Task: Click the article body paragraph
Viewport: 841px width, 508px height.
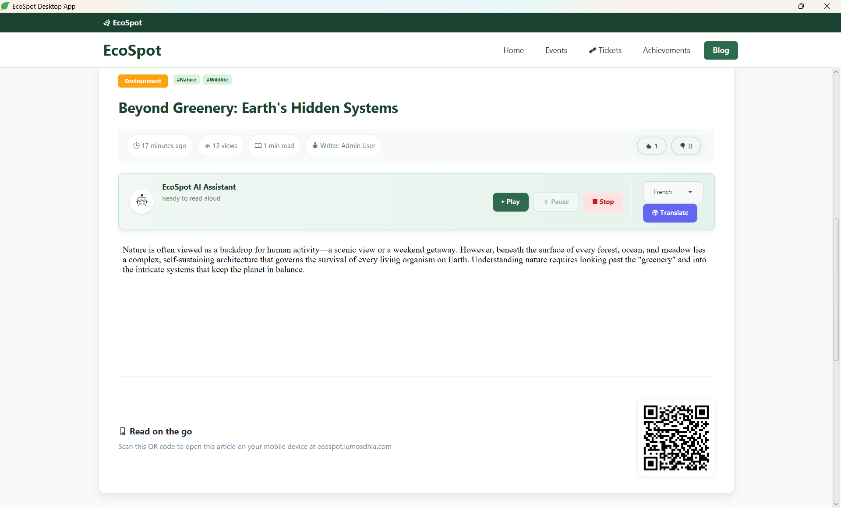Action: pos(414,260)
